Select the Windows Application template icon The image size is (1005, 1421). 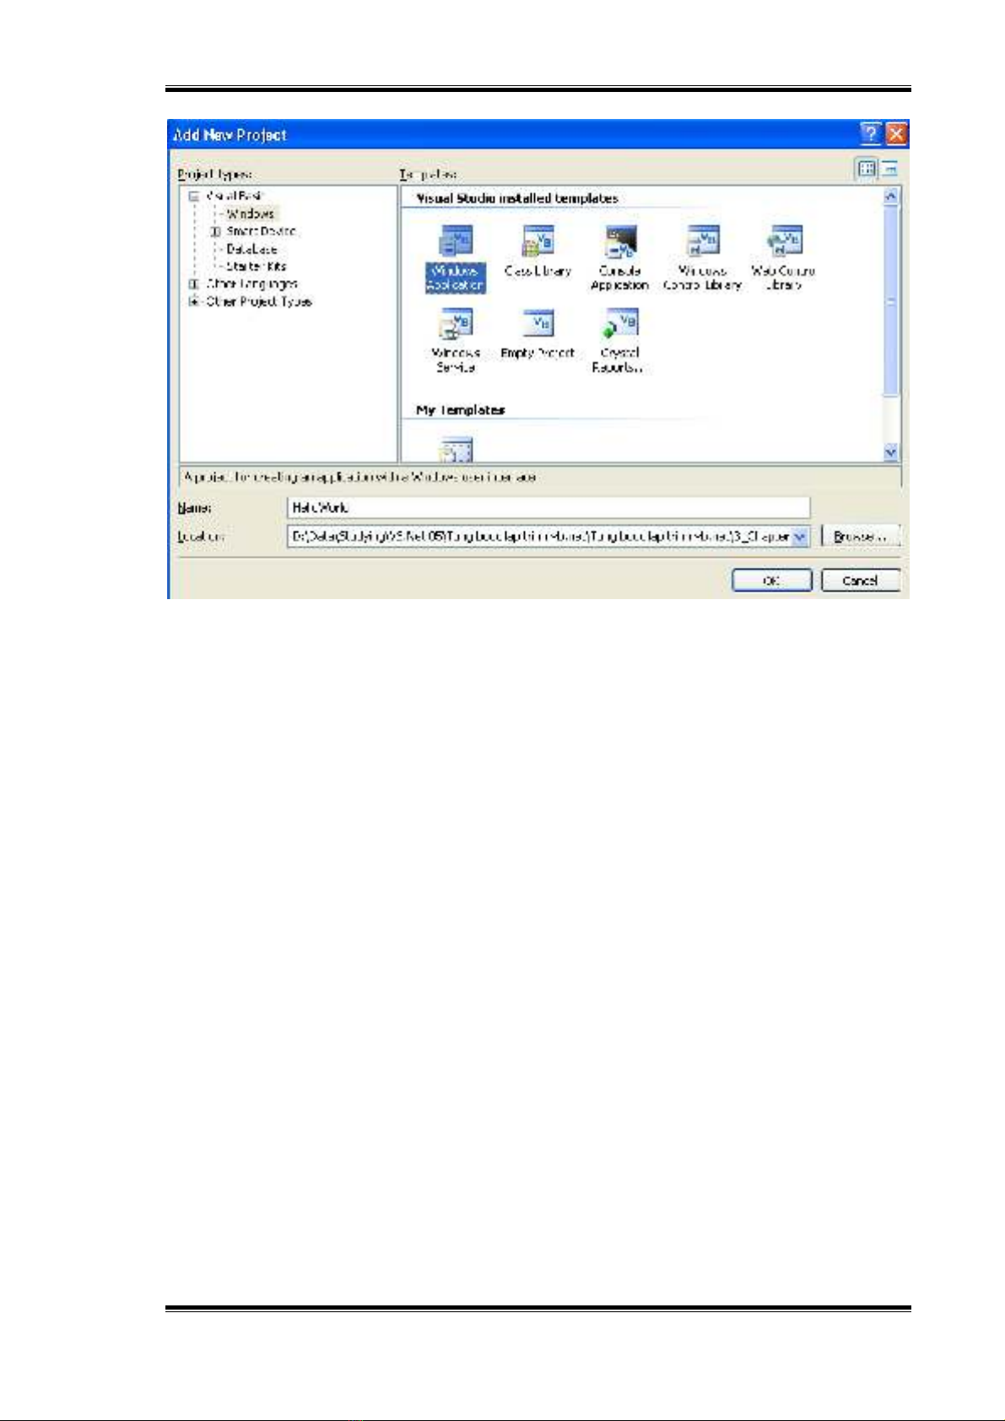pyautogui.click(x=456, y=242)
